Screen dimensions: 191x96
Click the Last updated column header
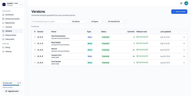point(166,32)
